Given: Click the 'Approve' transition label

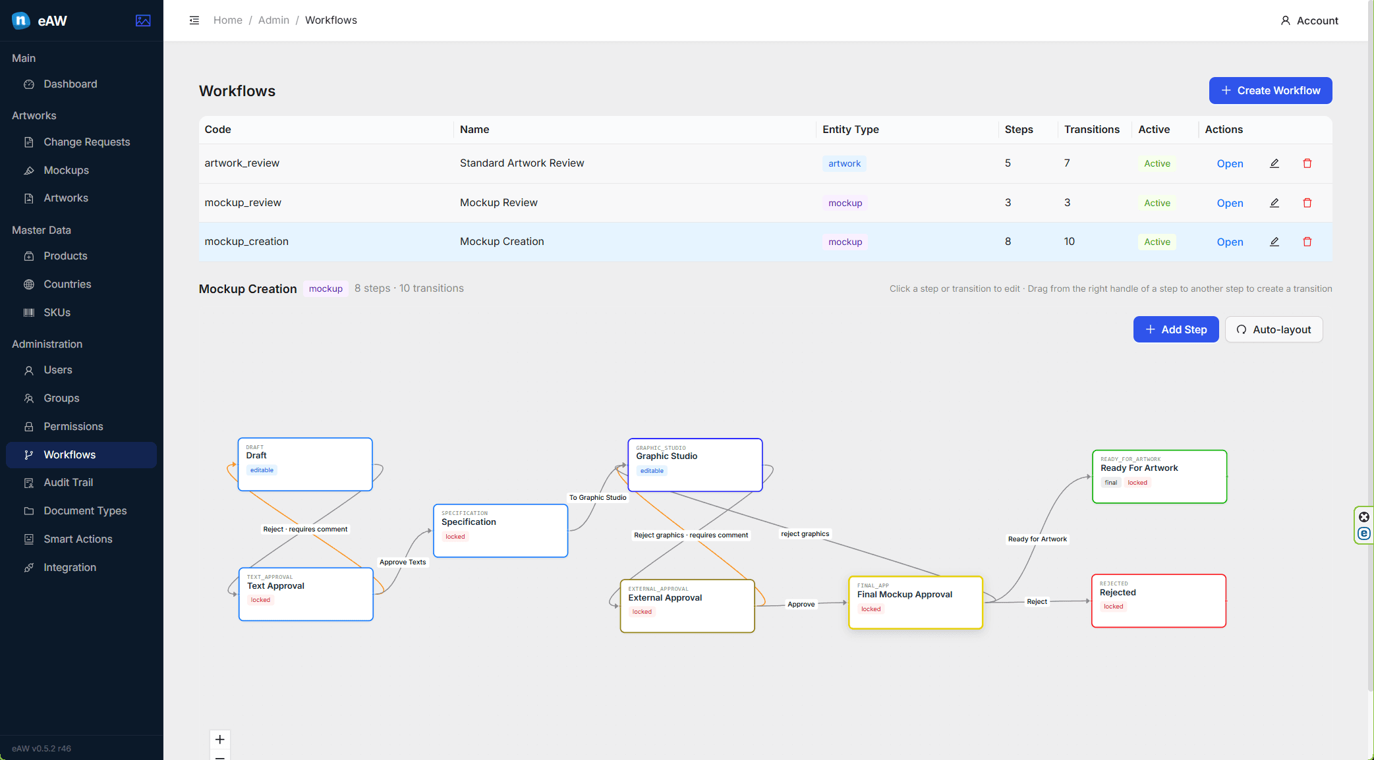Looking at the screenshot, I should 801,605.
